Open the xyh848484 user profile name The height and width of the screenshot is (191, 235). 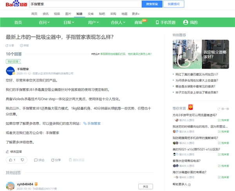pyautogui.click(x=25, y=184)
